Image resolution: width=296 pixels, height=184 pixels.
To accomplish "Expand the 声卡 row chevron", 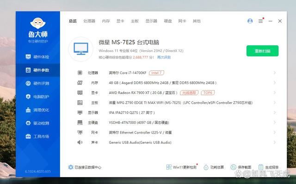I will tap(275, 142).
